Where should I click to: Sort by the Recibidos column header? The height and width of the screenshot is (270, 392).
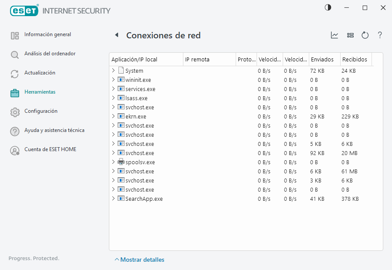tap(355, 59)
